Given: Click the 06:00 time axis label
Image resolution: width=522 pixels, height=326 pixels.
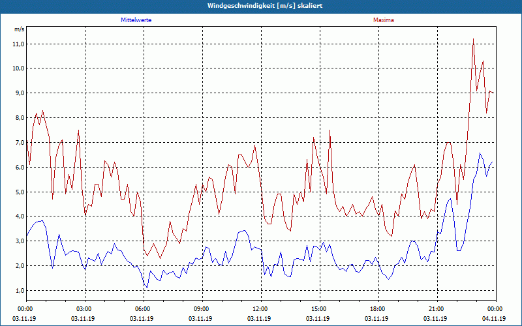Looking at the screenshot, I should click(x=144, y=309).
